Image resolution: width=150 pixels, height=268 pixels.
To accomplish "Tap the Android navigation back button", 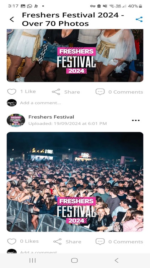I will 117,260.
